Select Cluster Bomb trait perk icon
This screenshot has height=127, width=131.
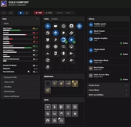pyautogui.click(x=72, y=40)
